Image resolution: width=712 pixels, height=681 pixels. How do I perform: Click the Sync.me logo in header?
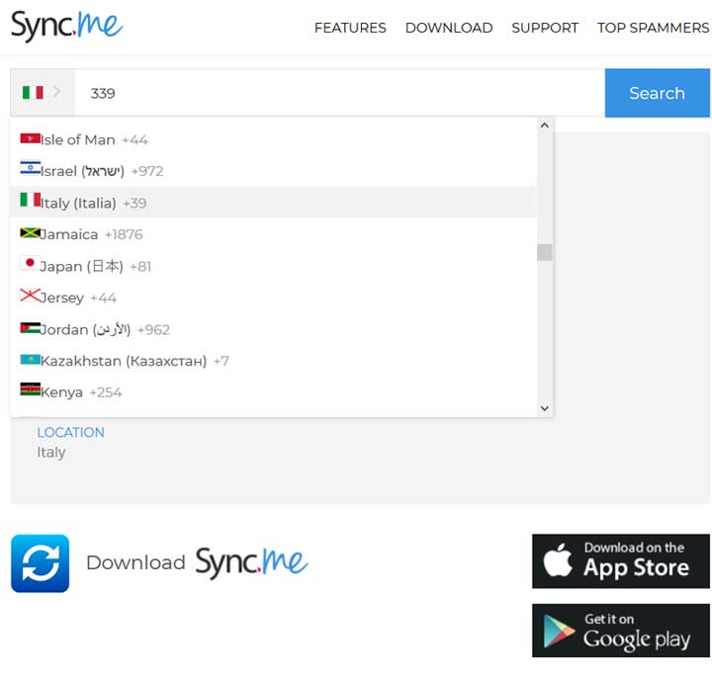click(x=67, y=27)
